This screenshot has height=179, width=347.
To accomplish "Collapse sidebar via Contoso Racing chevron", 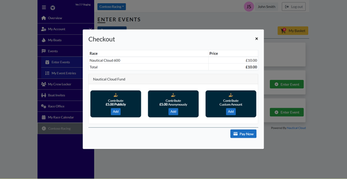I will click(44, 129).
